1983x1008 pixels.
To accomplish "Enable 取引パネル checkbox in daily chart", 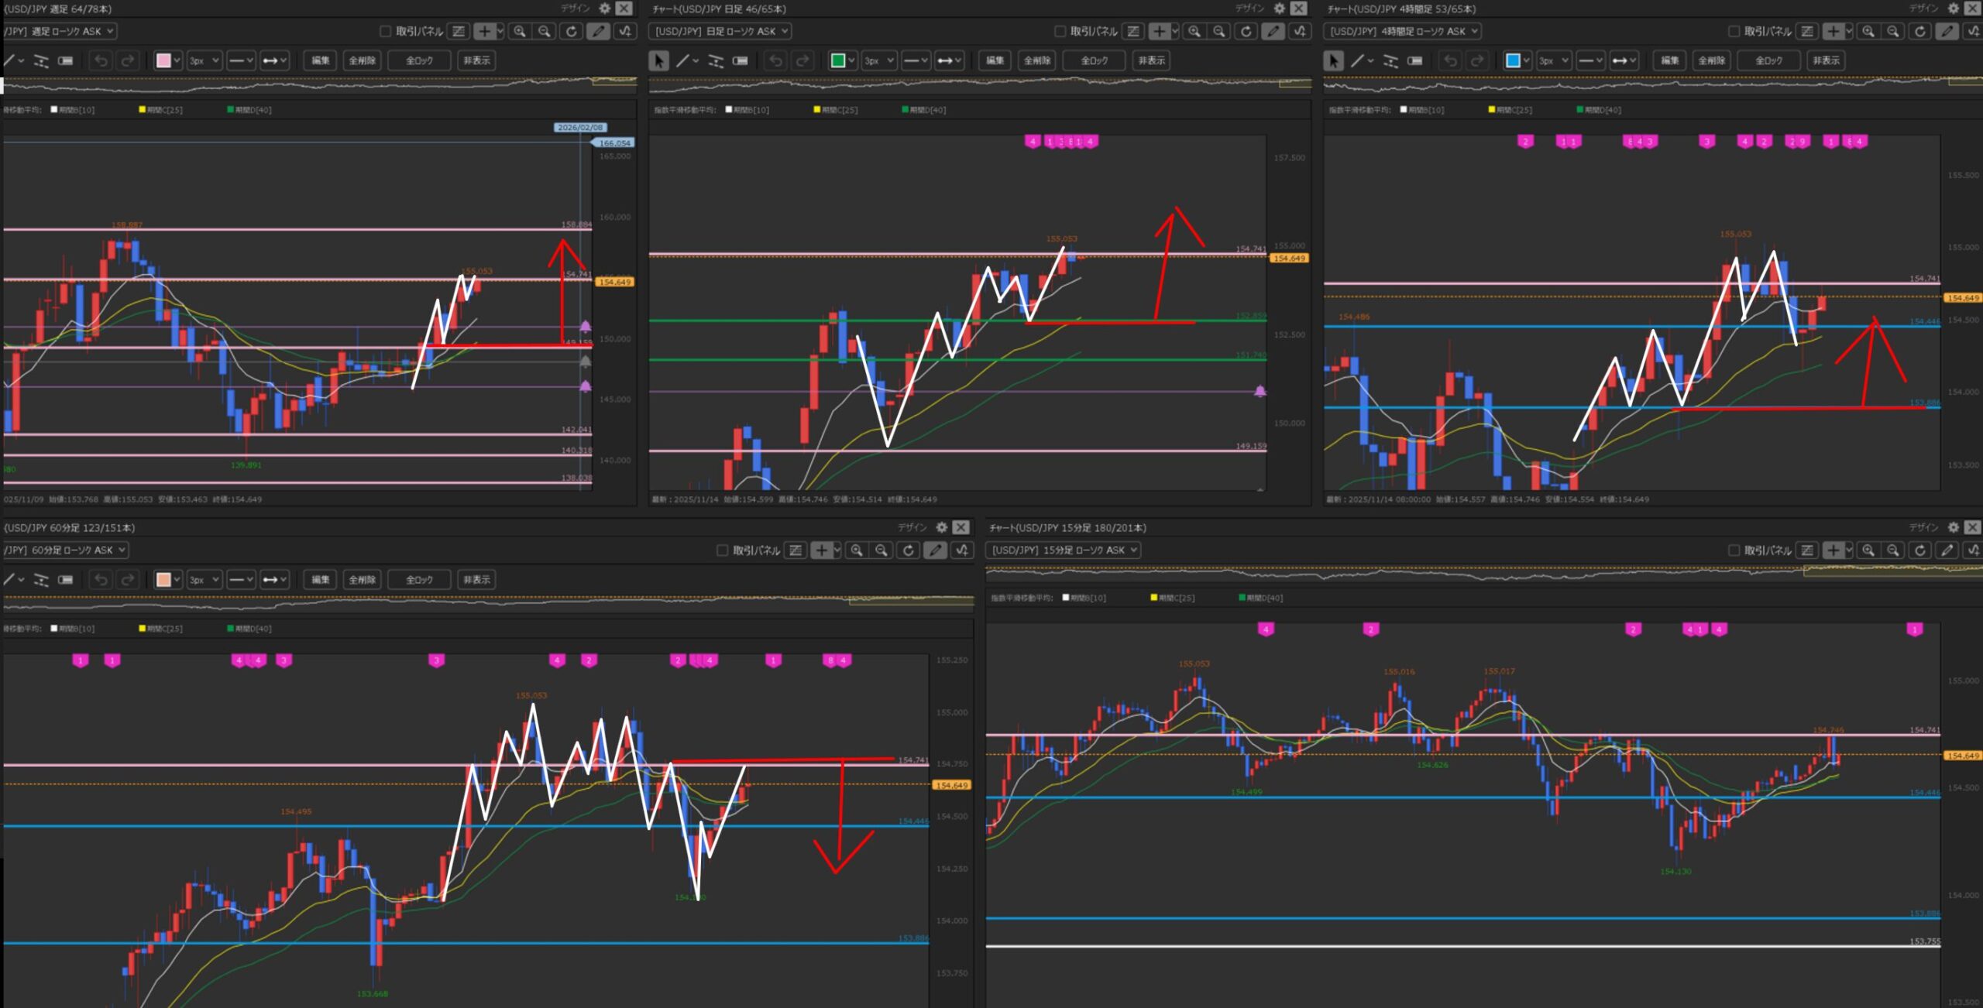I will [1060, 31].
